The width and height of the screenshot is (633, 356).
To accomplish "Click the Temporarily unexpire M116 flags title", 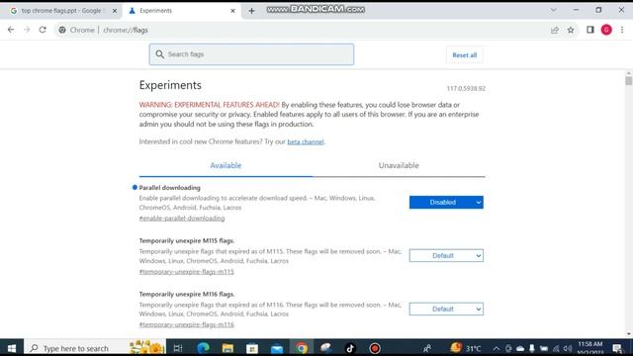I will coord(187,294).
